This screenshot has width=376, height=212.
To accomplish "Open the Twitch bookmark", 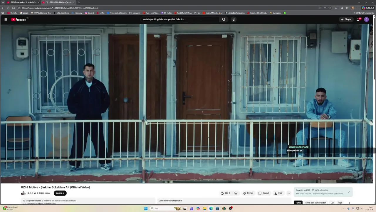I will click(166, 13).
